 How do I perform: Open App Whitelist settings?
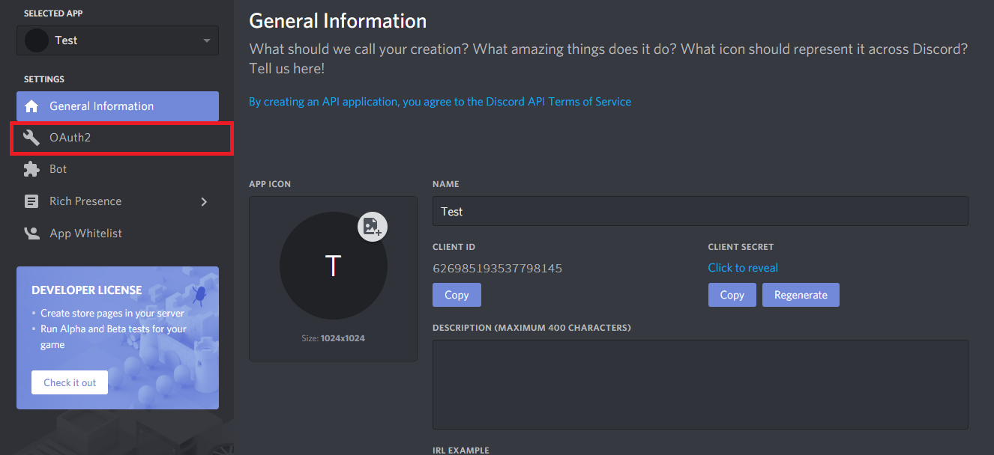point(118,233)
